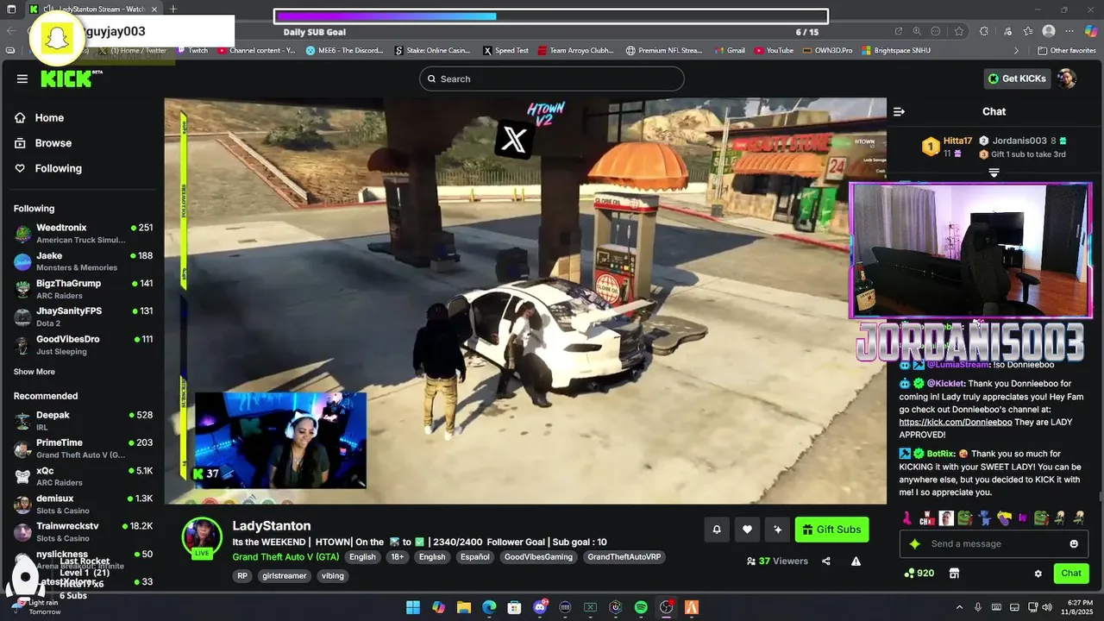Click the Get KICKs button
Screen dimensions: 1104x621
[x=1017, y=78]
